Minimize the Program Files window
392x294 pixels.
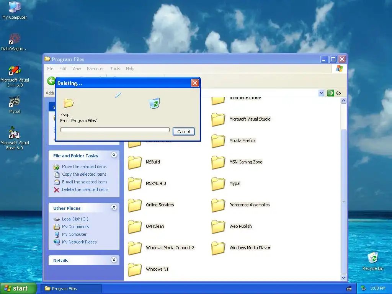(324, 59)
